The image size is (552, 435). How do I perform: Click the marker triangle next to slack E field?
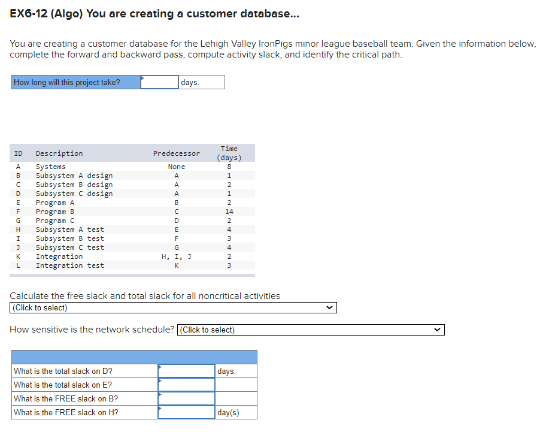click(159, 381)
